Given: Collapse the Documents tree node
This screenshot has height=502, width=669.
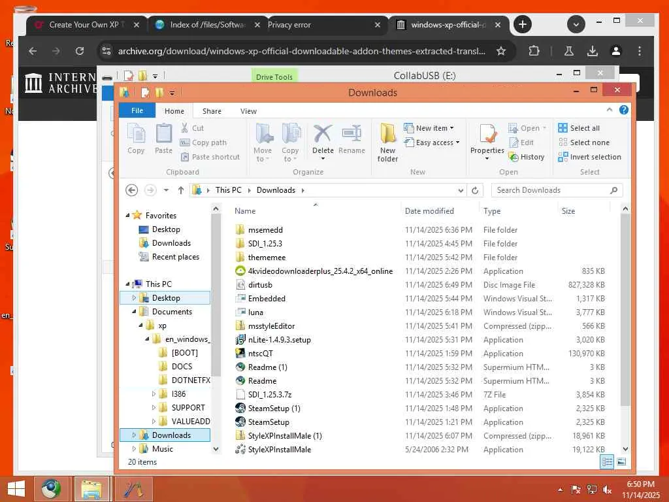Looking at the screenshot, I should coord(134,312).
